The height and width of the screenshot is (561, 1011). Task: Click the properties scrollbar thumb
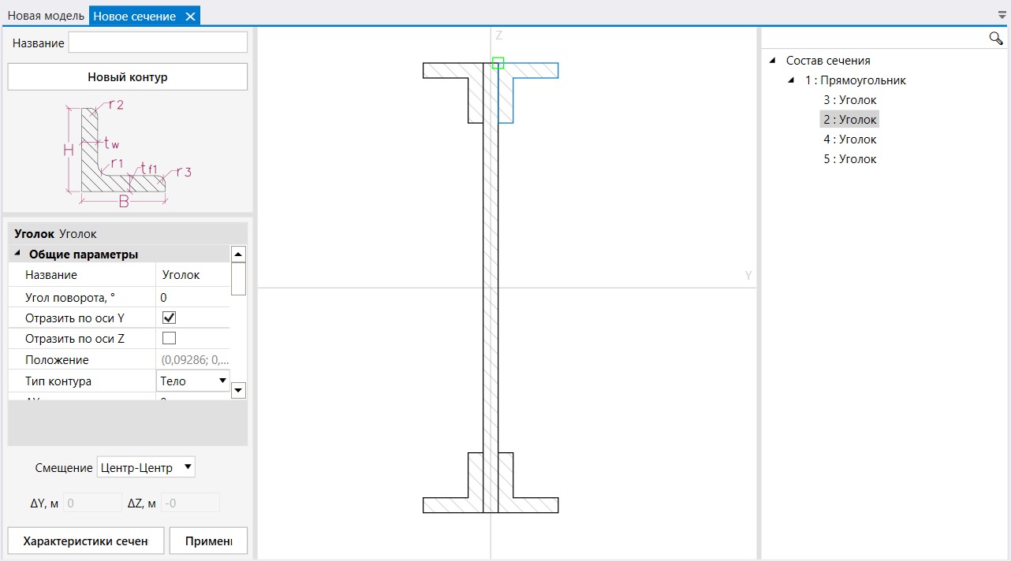[x=238, y=279]
